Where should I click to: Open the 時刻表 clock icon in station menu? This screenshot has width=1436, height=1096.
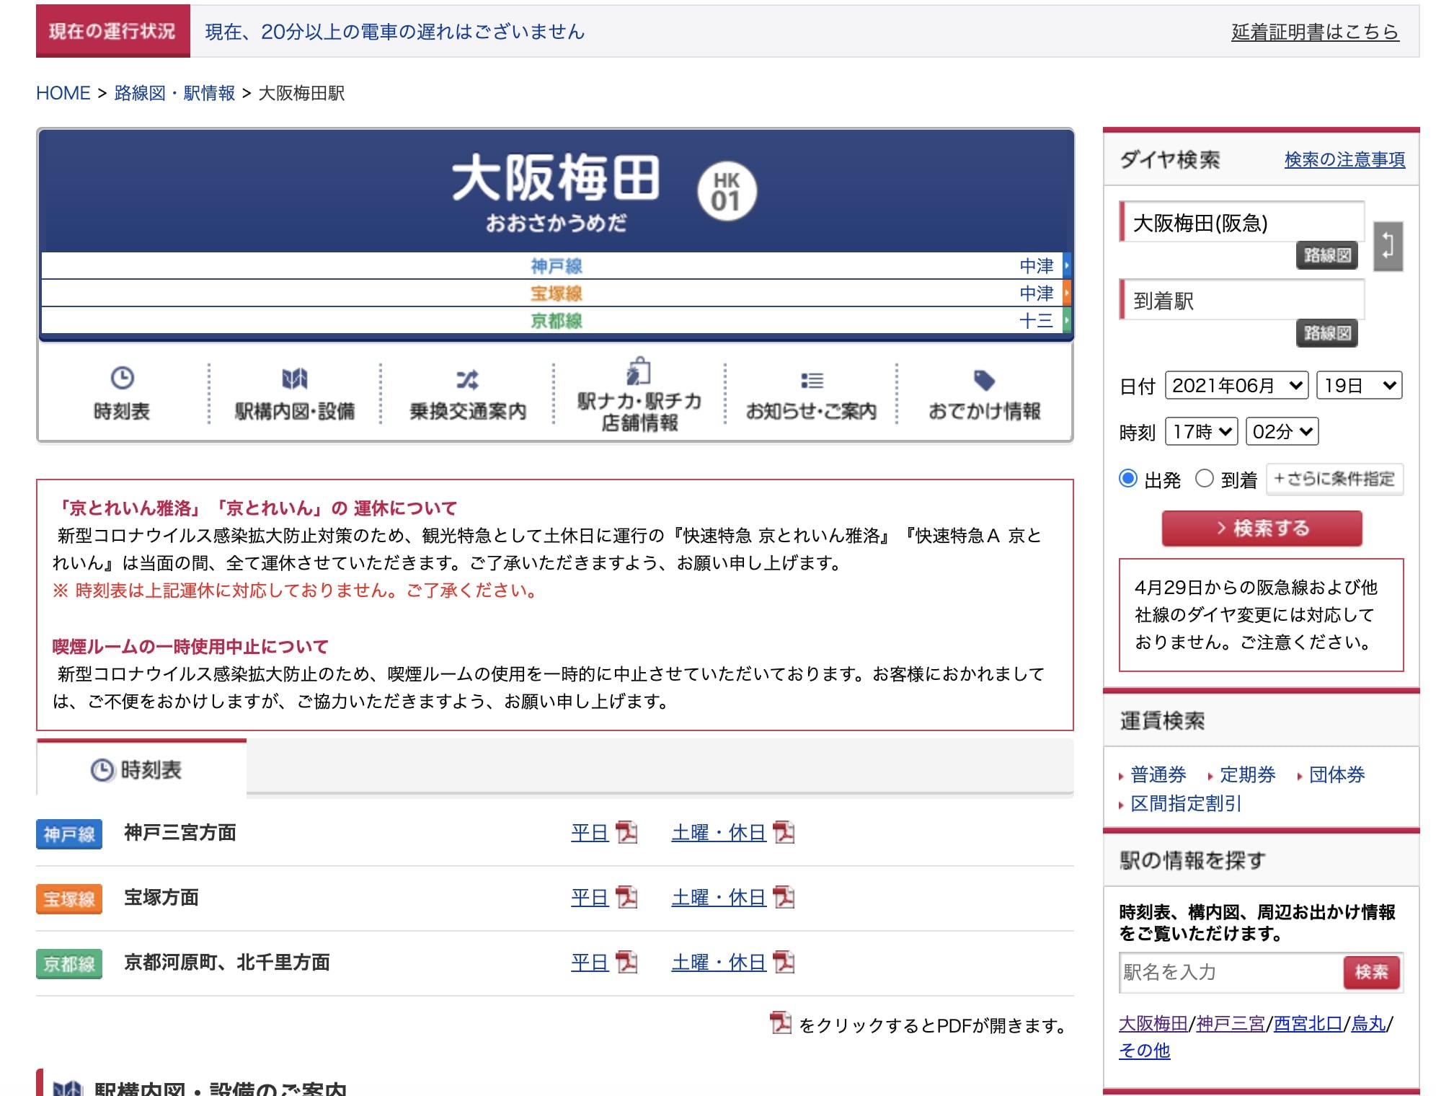click(x=122, y=378)
